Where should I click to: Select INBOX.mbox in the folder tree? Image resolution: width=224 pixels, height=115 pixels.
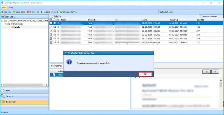(17, 24)
